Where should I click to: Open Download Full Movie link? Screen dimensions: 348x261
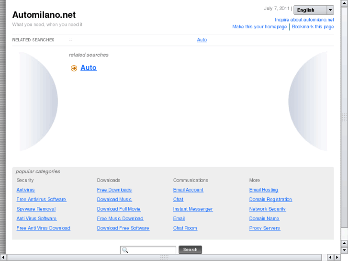click(119, 209)
